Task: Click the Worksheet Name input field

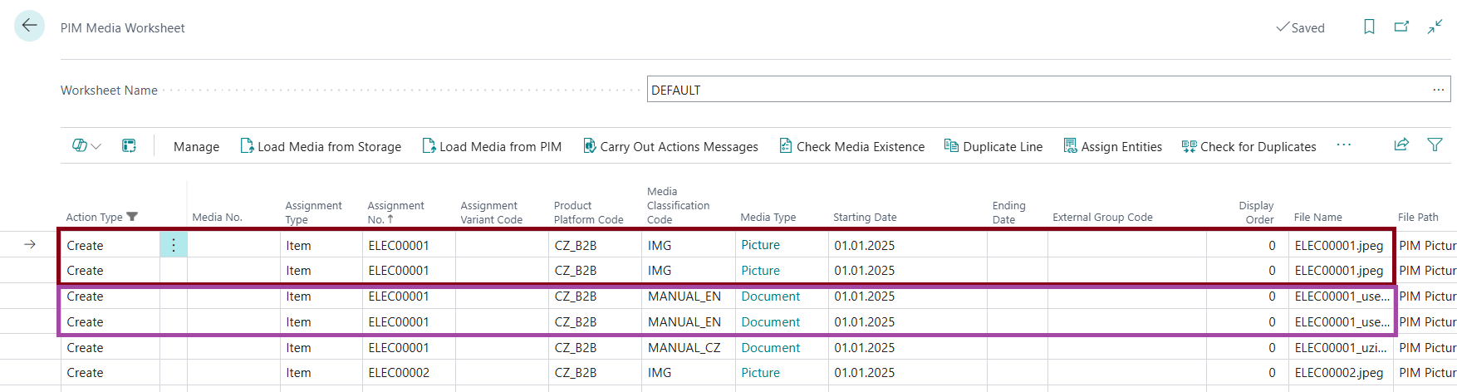Action: pyautogui.click(x=1038, y=90)
